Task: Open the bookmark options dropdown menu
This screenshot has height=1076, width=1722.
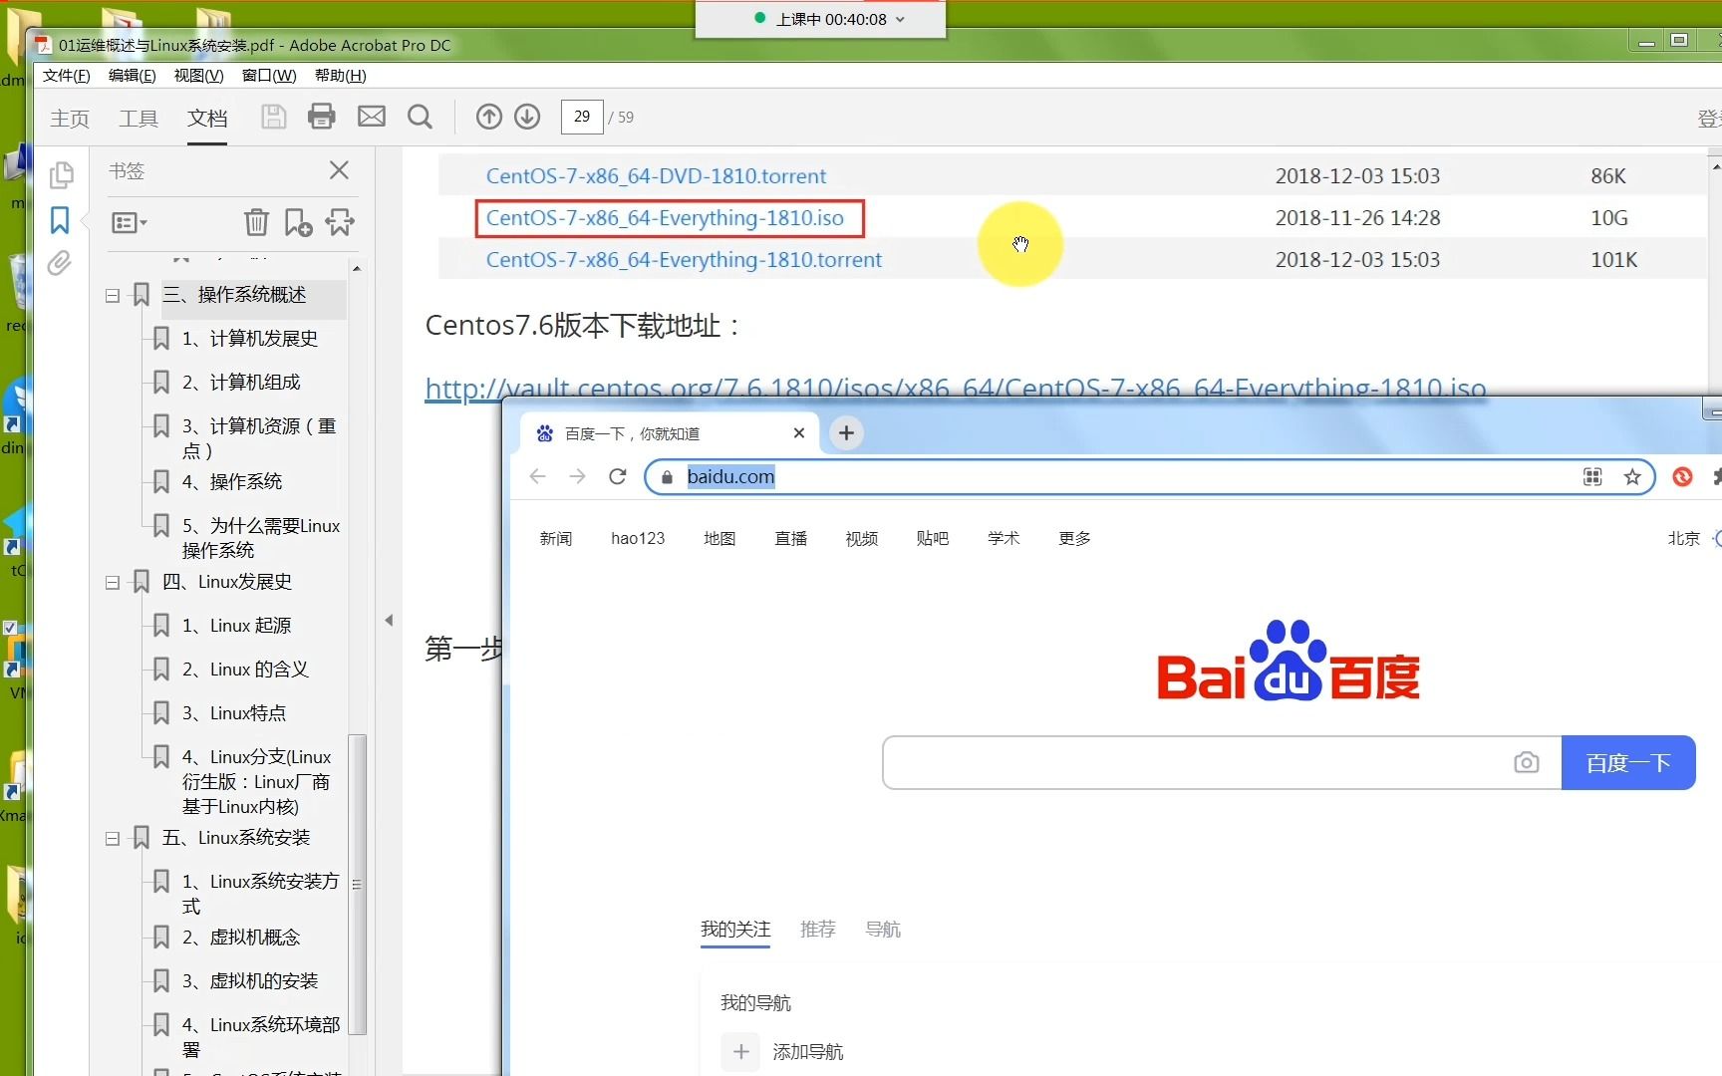Action: pos(130,223)
